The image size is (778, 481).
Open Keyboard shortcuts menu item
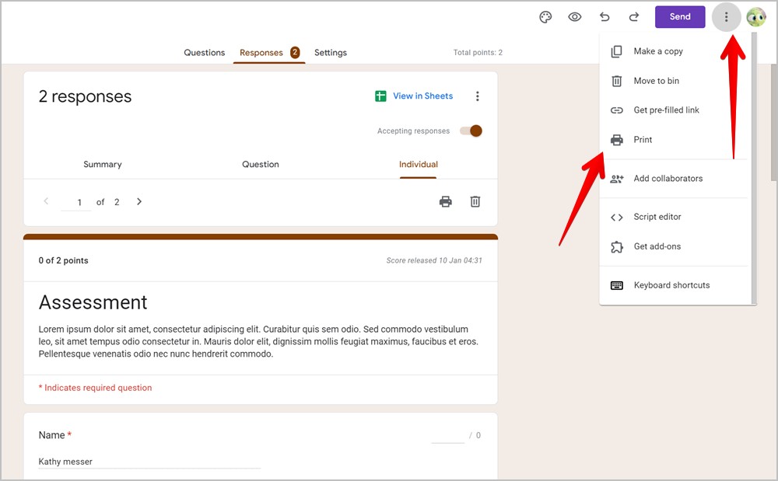(675, 285)
